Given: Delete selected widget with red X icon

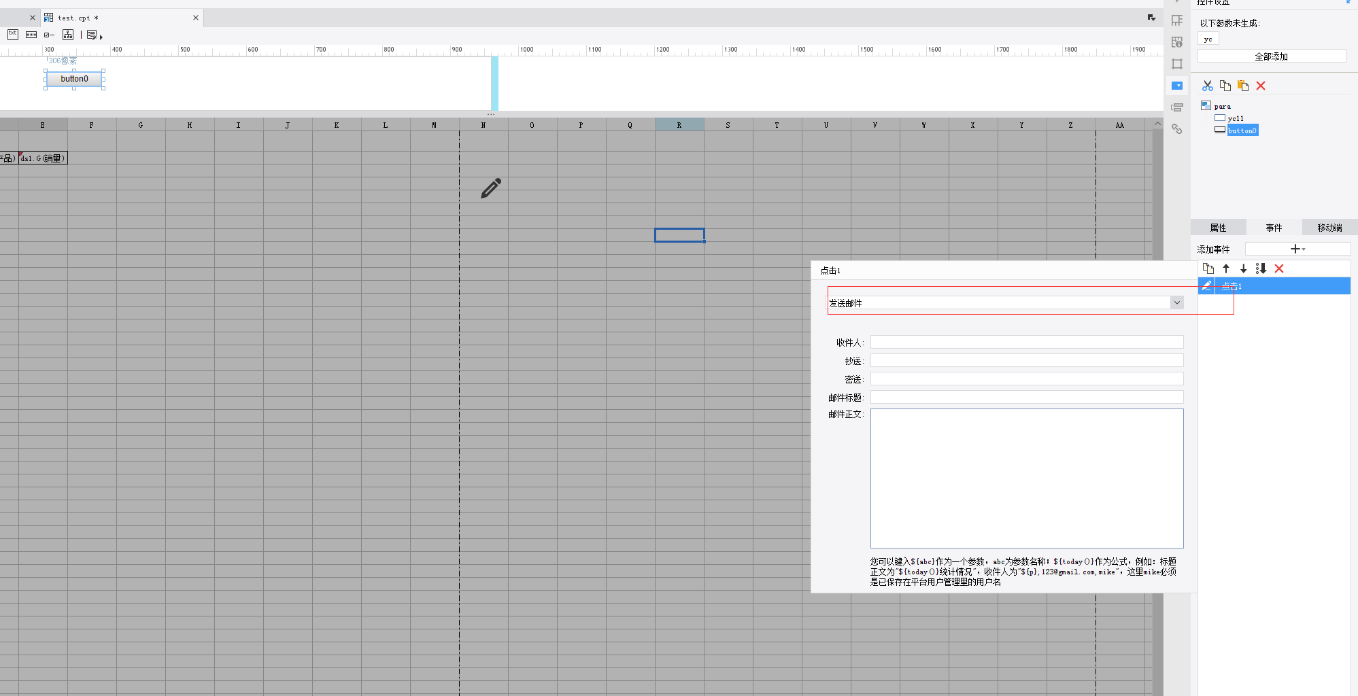Looking at the screenshot, I should coord(1261,86).
